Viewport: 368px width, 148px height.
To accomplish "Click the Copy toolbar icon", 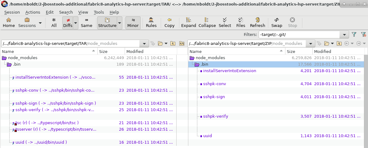I will (169, 23).
